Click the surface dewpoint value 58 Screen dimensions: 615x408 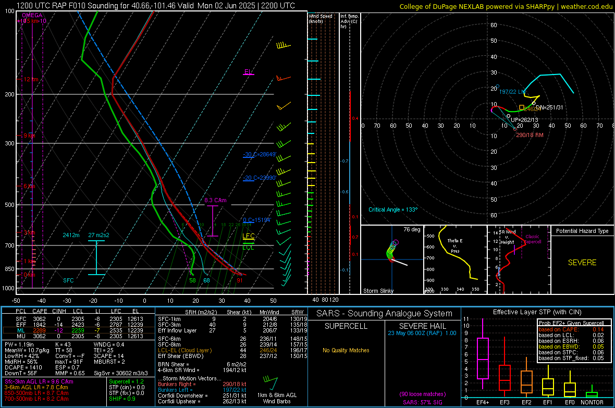(x=193, y=280)
